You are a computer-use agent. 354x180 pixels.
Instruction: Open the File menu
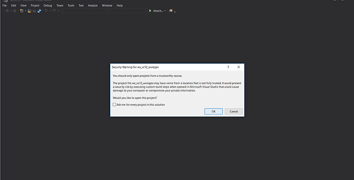point(4,5)
